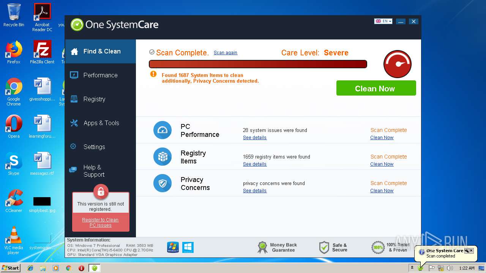Click the Windows 7 logo in System Information
The image size is (486, 273).
coord(173,247)
